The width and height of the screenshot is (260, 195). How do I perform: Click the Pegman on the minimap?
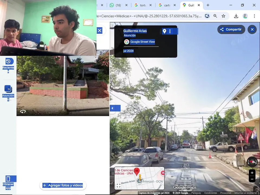click(x=140, y=178)
